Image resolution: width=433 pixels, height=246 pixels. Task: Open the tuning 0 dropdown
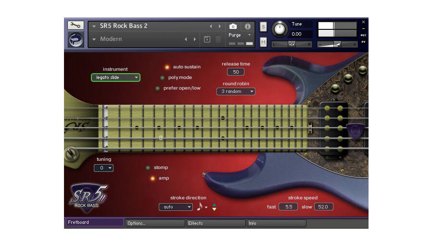coord(103,168)
